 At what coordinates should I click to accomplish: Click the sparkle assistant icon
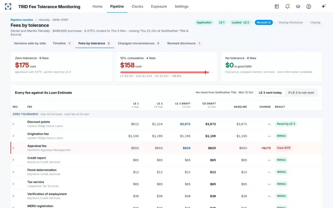pos(324,6)
